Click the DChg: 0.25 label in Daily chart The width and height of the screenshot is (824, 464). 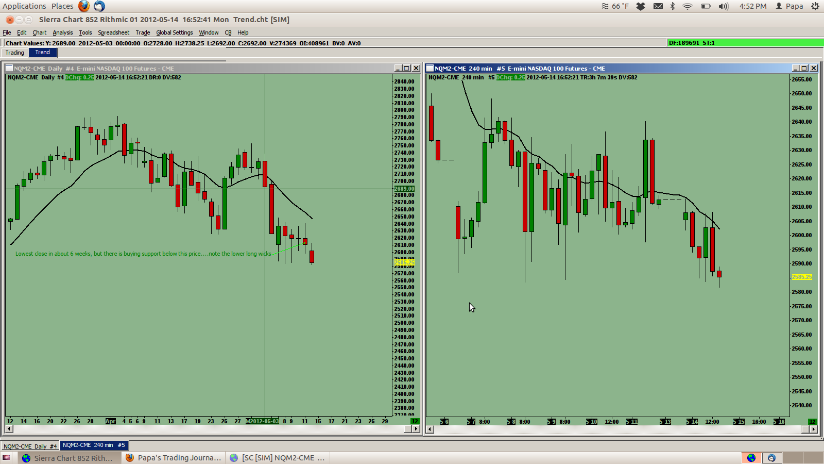[x=80, y=77]
